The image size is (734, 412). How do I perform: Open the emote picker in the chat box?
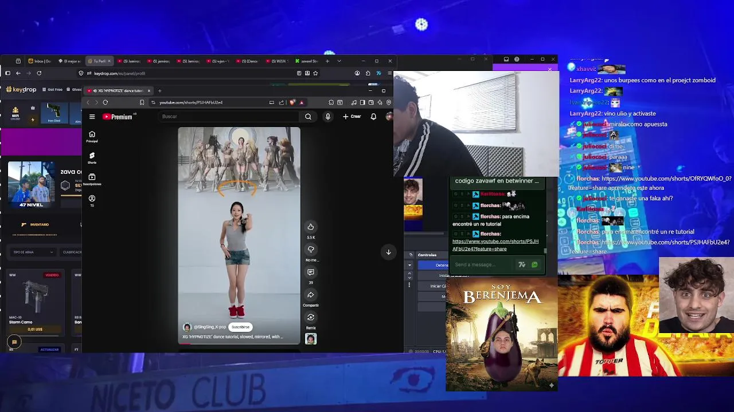534,264
